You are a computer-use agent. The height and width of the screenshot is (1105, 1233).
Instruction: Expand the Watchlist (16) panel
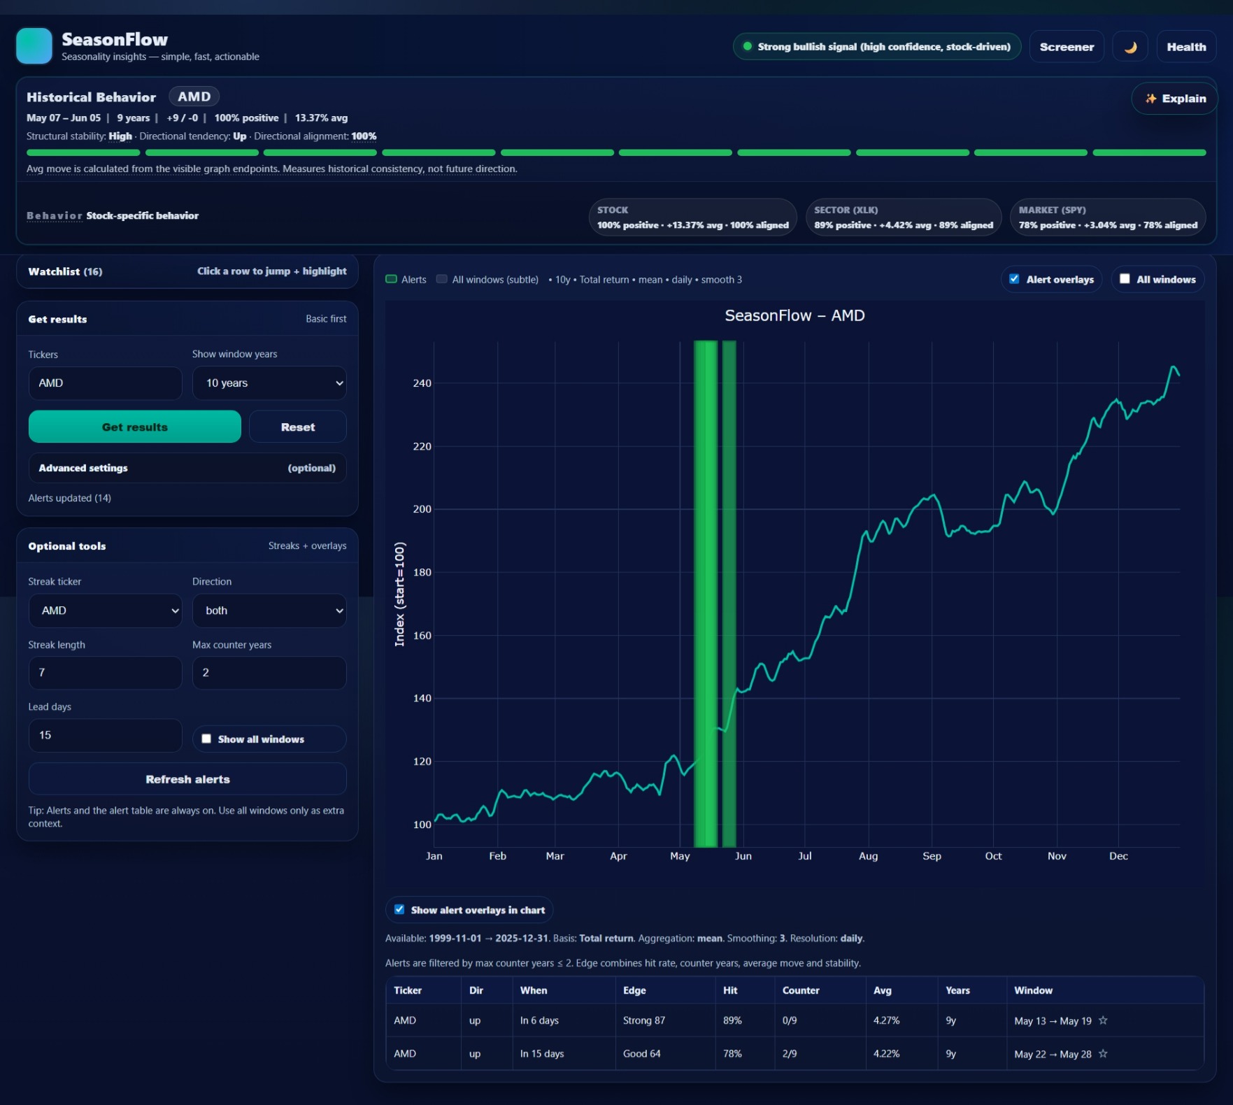point(187,271)
